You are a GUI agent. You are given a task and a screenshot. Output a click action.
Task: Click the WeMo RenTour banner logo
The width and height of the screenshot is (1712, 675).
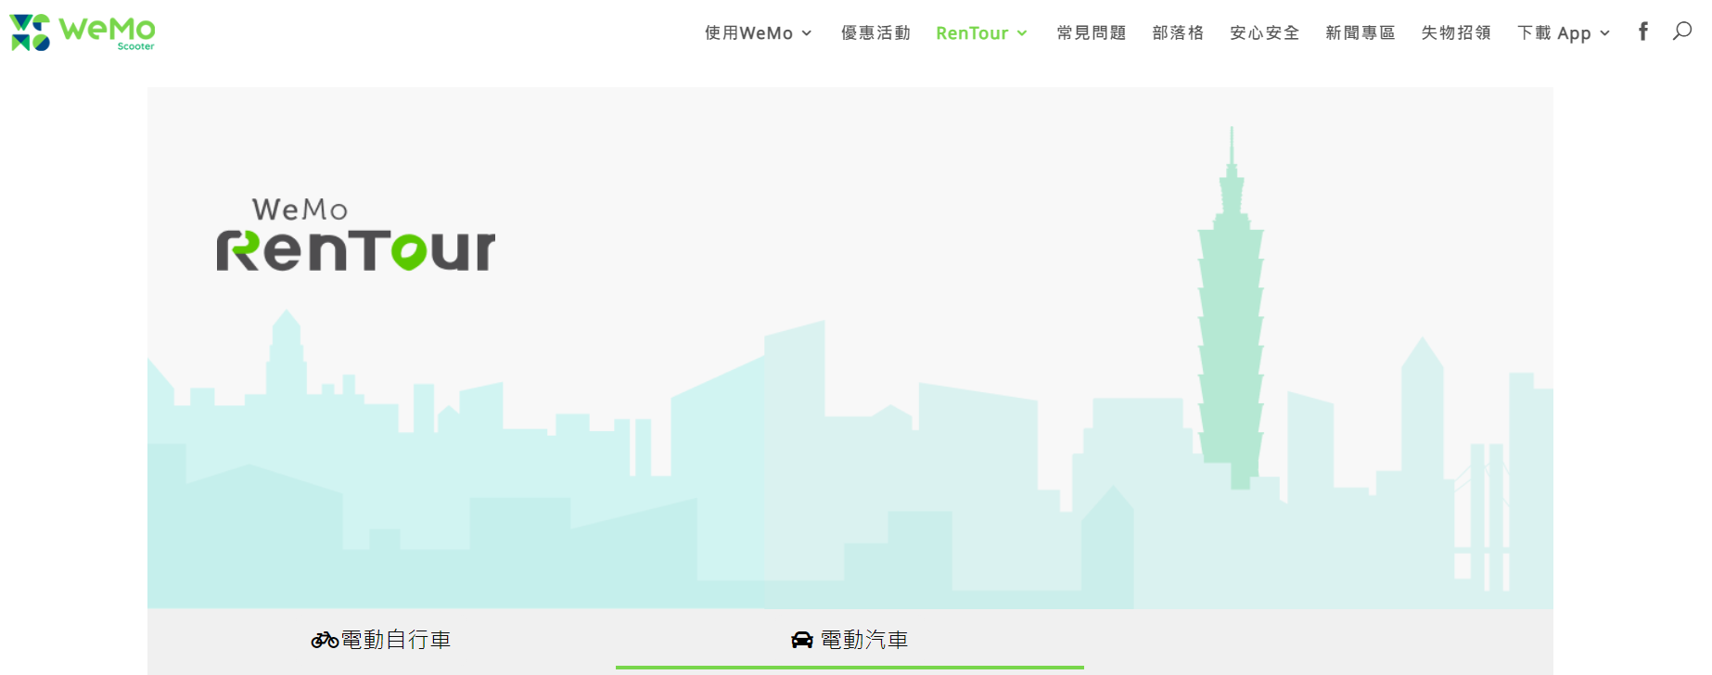(356, 235)
